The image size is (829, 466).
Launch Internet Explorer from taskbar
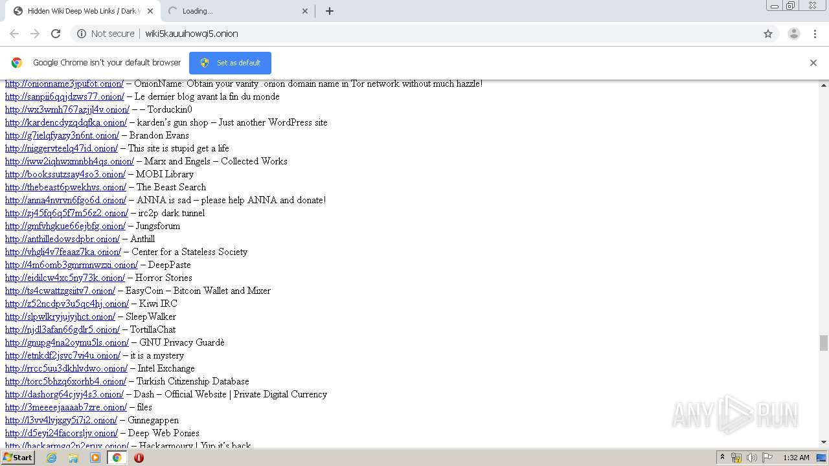(x=51, y=458)
